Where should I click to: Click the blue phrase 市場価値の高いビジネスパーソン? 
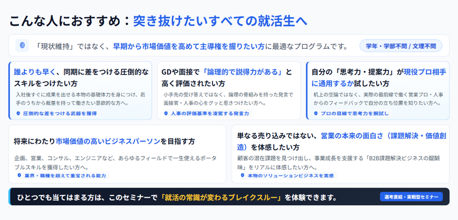pyautogui.click(x=108, y=141)
